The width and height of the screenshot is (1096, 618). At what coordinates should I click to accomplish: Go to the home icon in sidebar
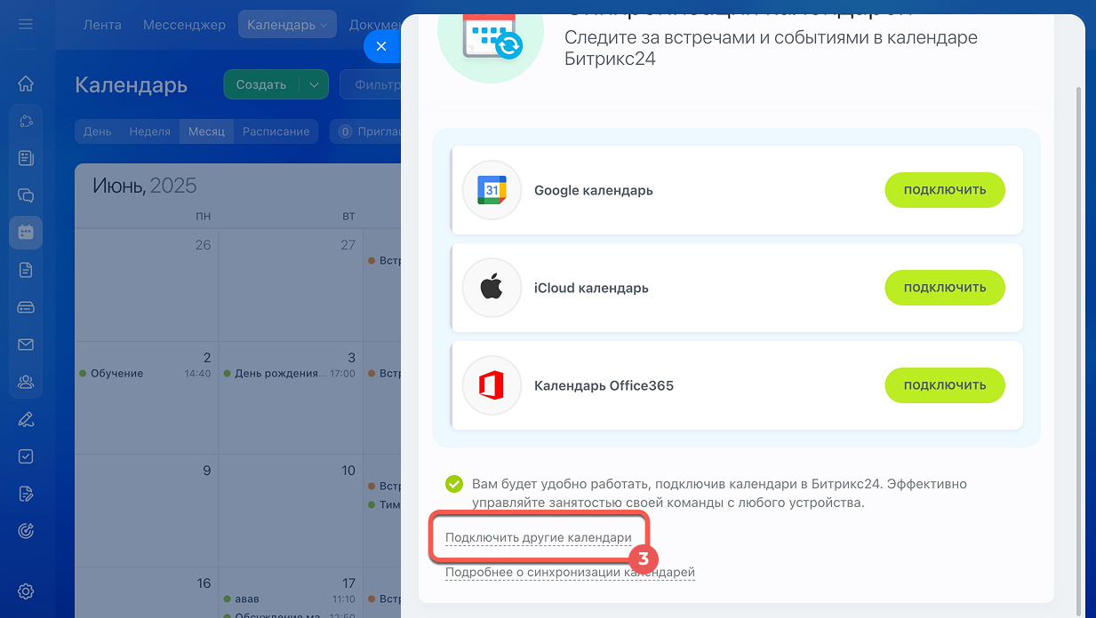(x=26, y=83)
